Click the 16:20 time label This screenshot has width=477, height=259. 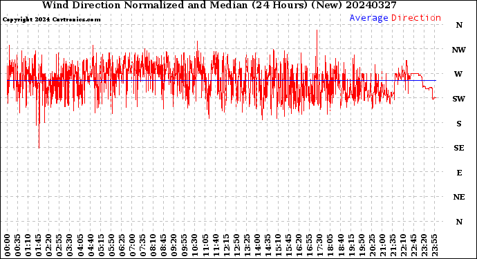coord(299,245)
